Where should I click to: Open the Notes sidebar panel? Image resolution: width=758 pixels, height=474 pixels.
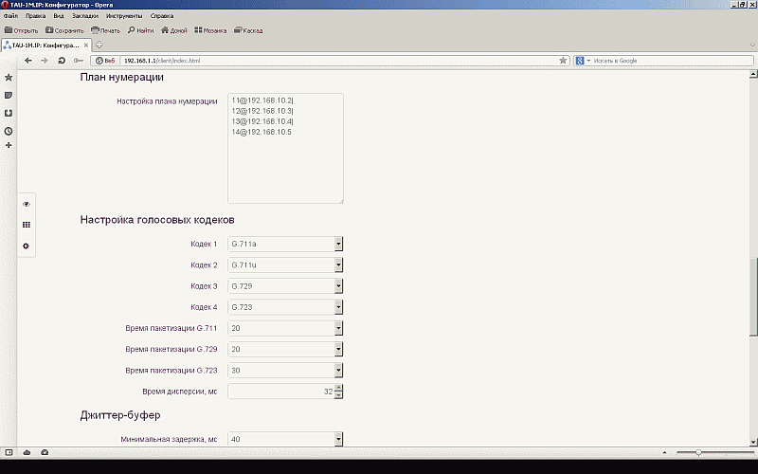[9, 96]
